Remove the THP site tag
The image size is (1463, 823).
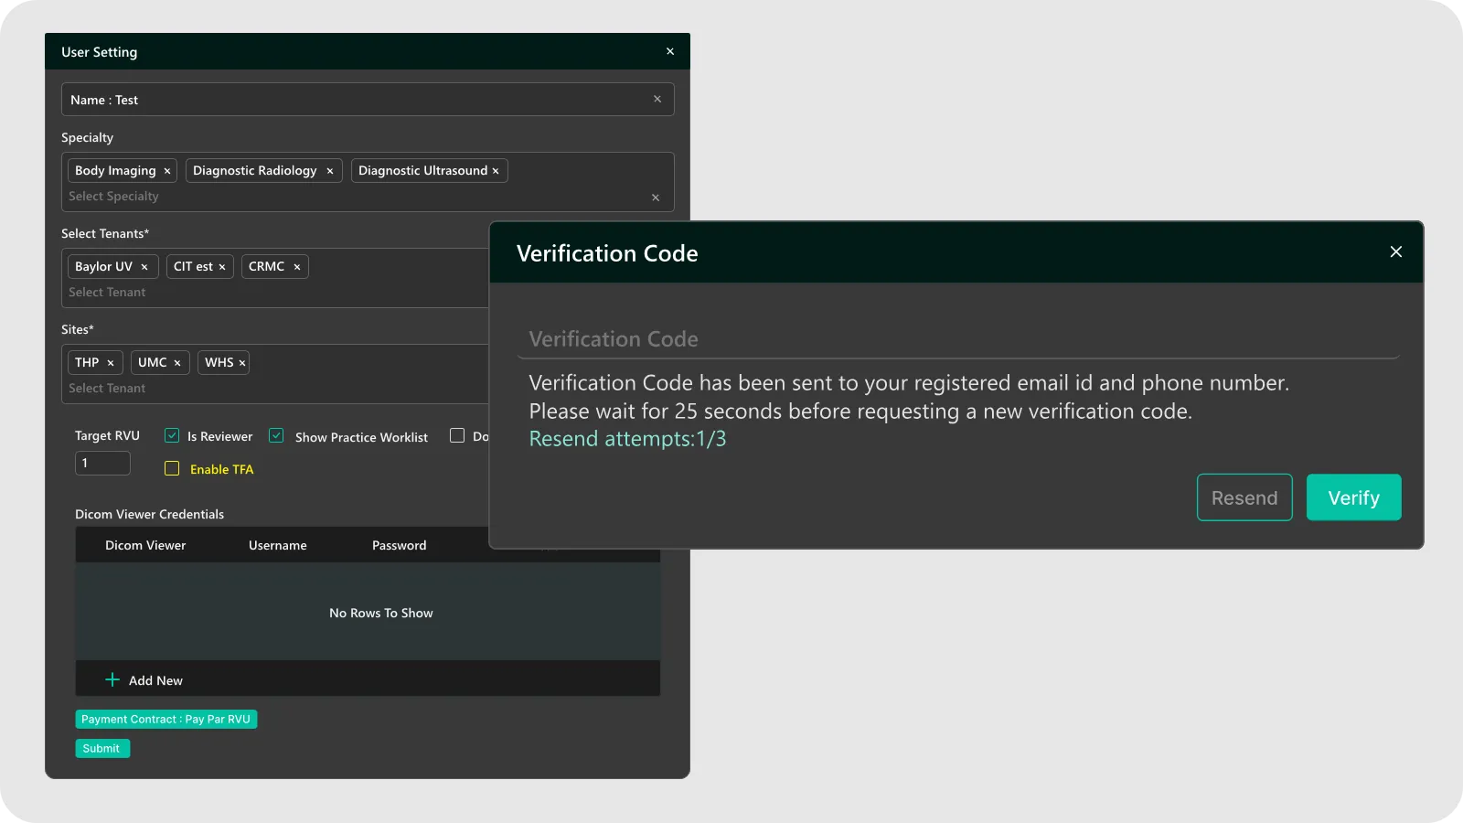[111, 363]
